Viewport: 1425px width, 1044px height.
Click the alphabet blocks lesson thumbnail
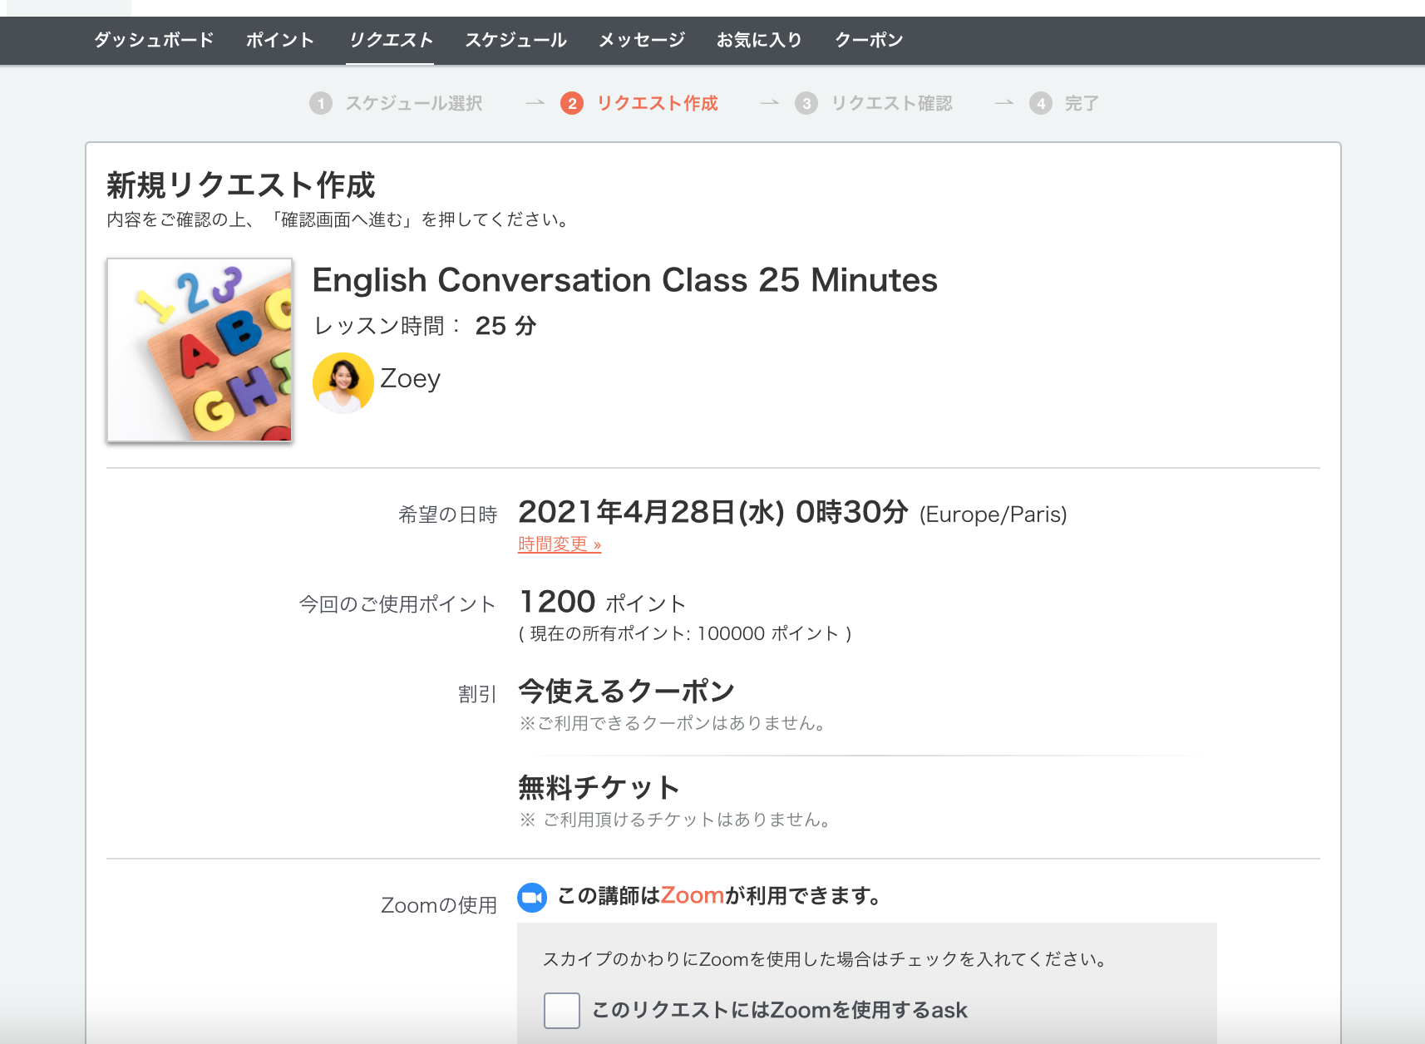200,350
